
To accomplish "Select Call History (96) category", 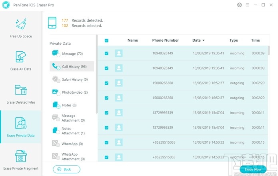I will [72, 66].
